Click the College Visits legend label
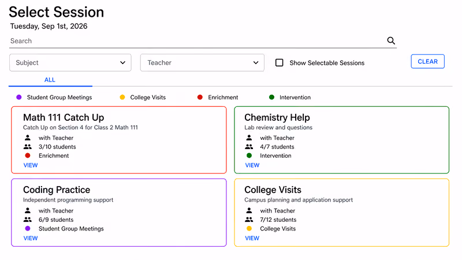Image resolution: width=462 pixels, height=260 pixels. click(148, 97)
